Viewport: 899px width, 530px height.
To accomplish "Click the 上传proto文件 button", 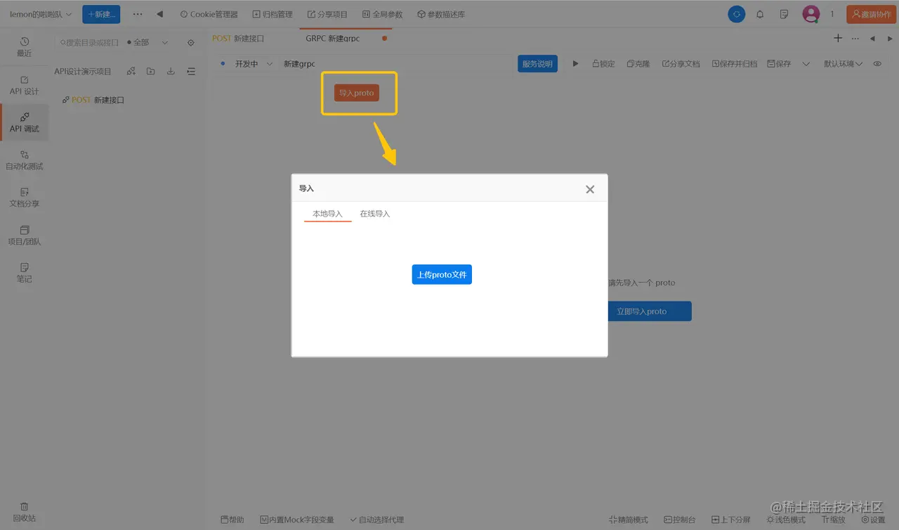I will click(442, 275).
